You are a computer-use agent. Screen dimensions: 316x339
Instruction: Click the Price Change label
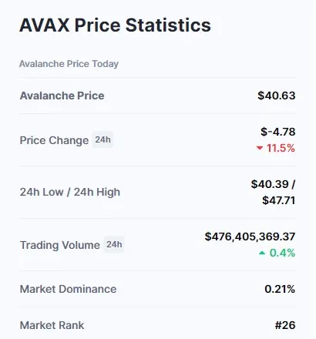tap(54, 140)
